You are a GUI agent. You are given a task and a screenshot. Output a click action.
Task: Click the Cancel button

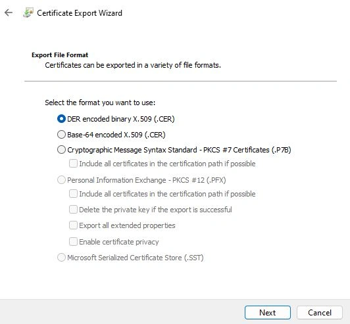coord(320,313)
